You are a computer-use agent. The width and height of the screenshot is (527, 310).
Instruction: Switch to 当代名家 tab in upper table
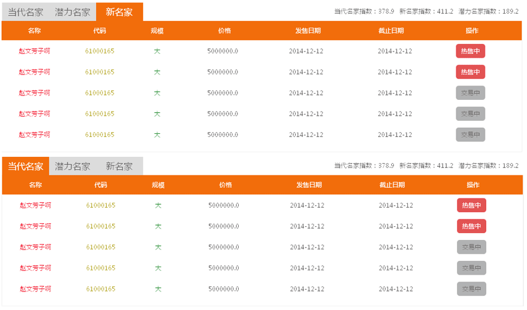(25, 12)
